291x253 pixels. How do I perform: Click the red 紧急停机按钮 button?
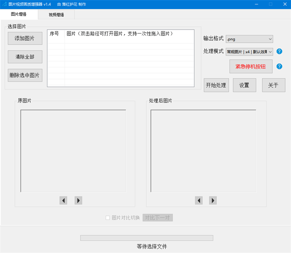(x=251, y=66)
